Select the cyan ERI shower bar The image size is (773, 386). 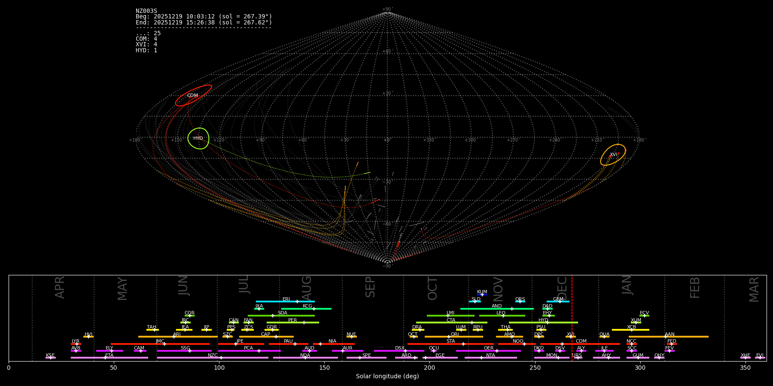click(285, 302)
